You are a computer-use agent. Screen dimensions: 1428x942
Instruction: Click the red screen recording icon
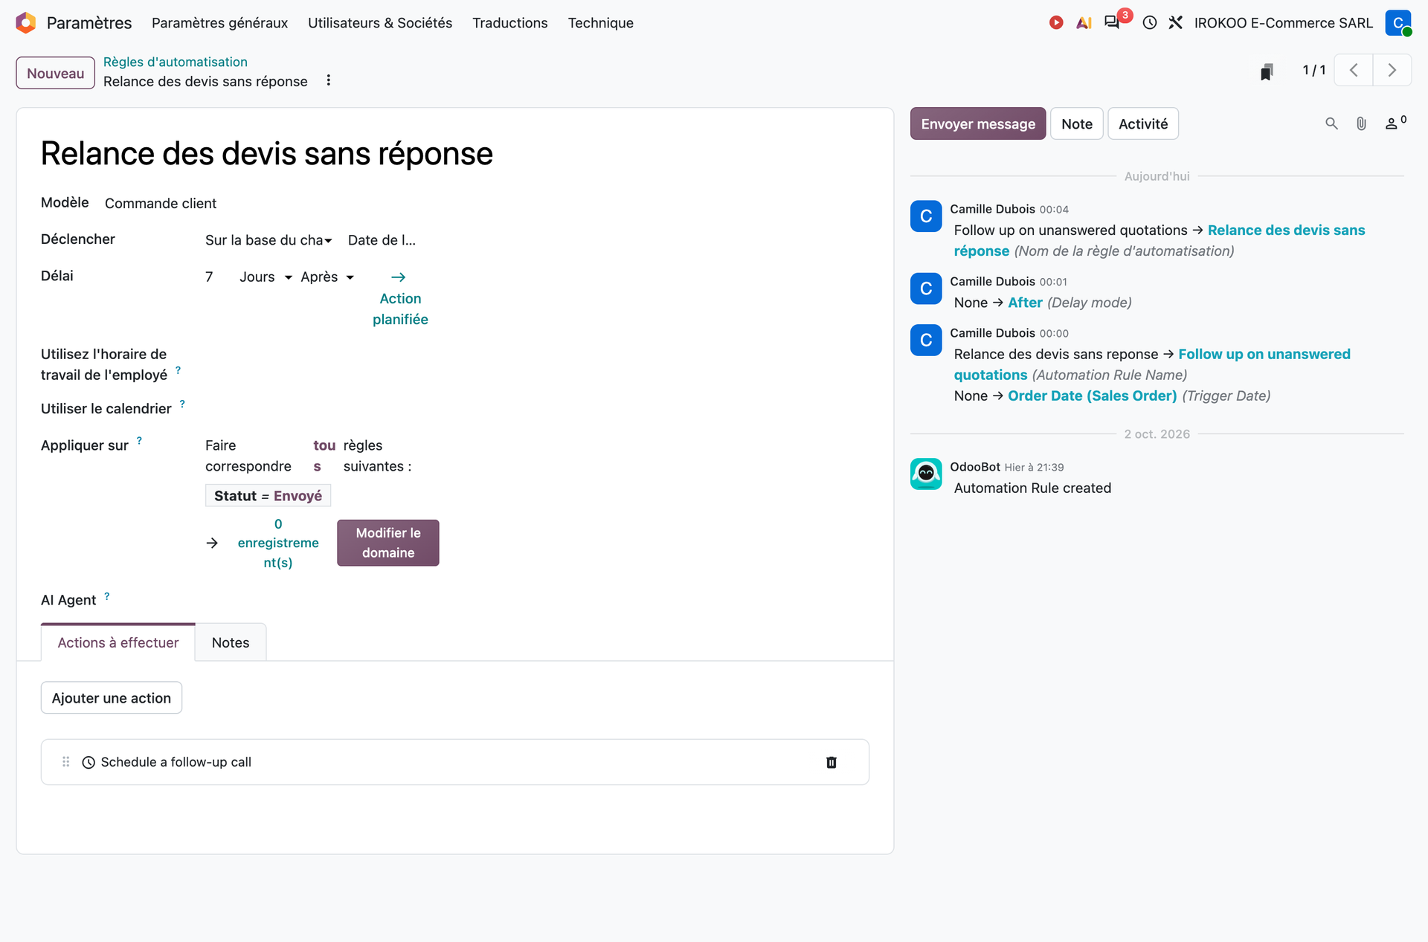(x=1056, y=23)
